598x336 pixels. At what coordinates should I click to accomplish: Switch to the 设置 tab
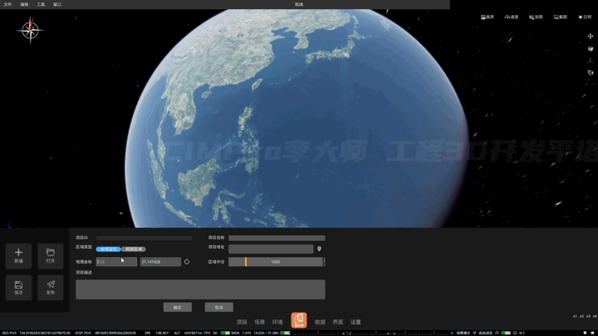[x=355, y=322]
